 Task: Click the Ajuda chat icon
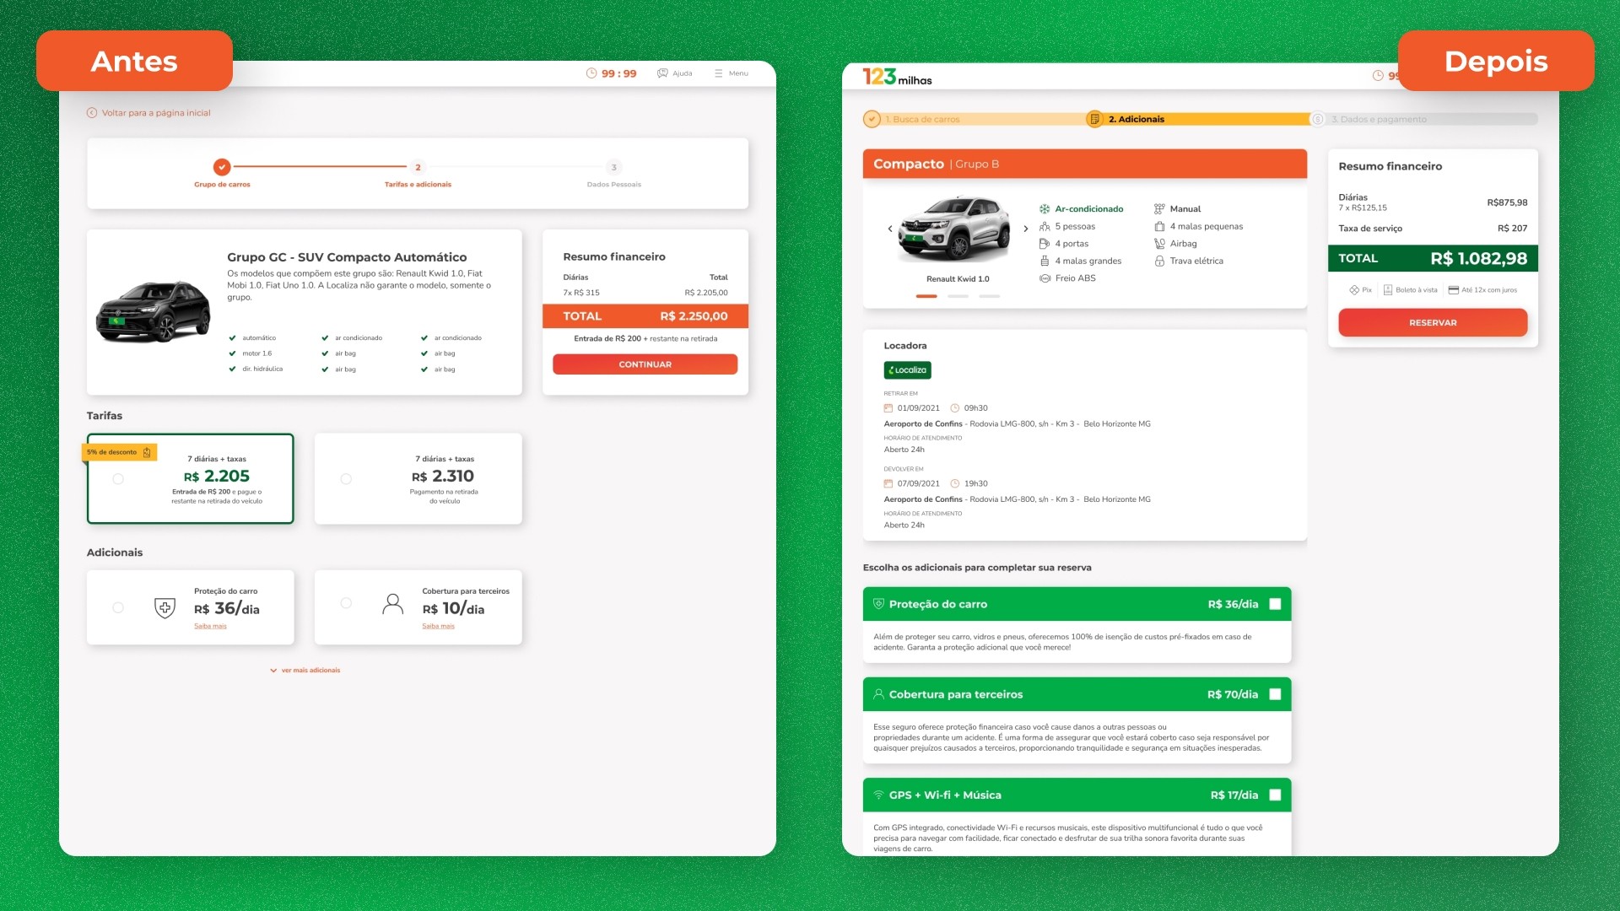coord(662,73)
